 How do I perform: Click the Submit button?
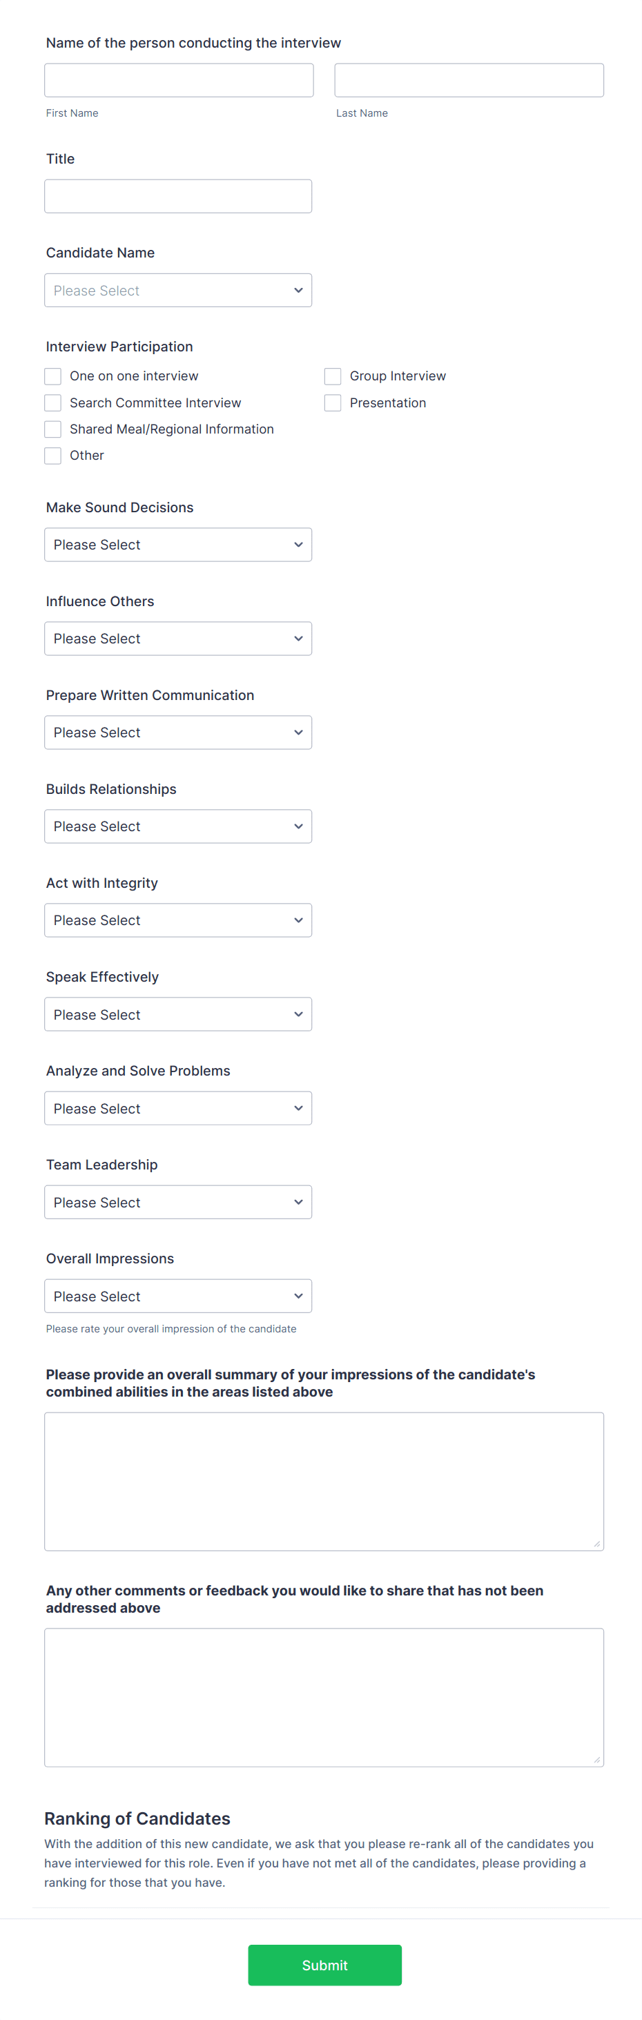pyautogui.click(x=324, y=1965)
